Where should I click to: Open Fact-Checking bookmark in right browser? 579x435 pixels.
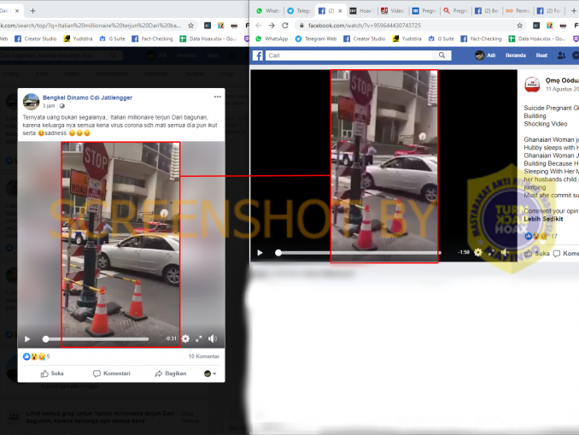pyautogui.click(x=481, y=38)
